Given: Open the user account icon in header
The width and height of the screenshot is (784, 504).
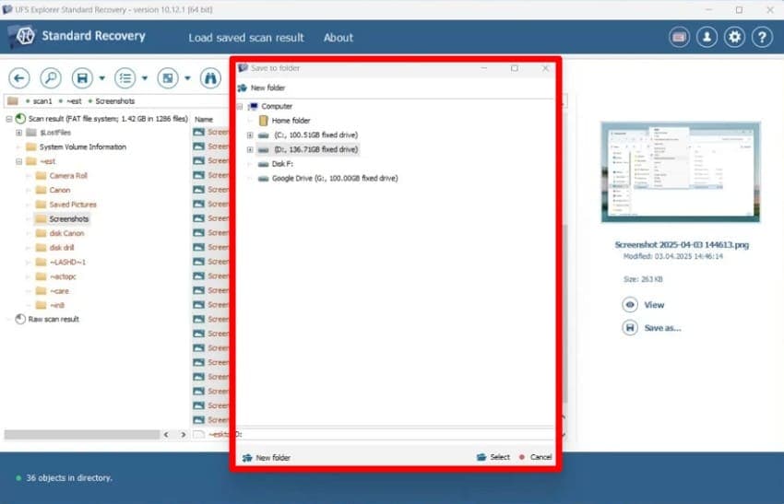Looking at the screenshot, I should point(707,37).
